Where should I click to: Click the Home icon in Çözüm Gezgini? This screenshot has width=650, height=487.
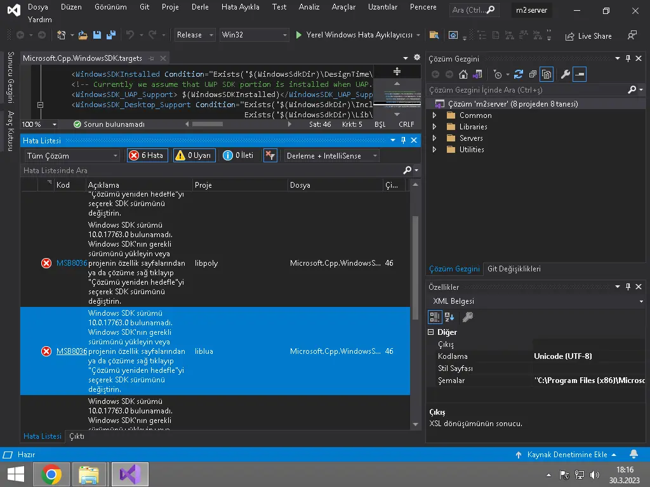point(463,75)
